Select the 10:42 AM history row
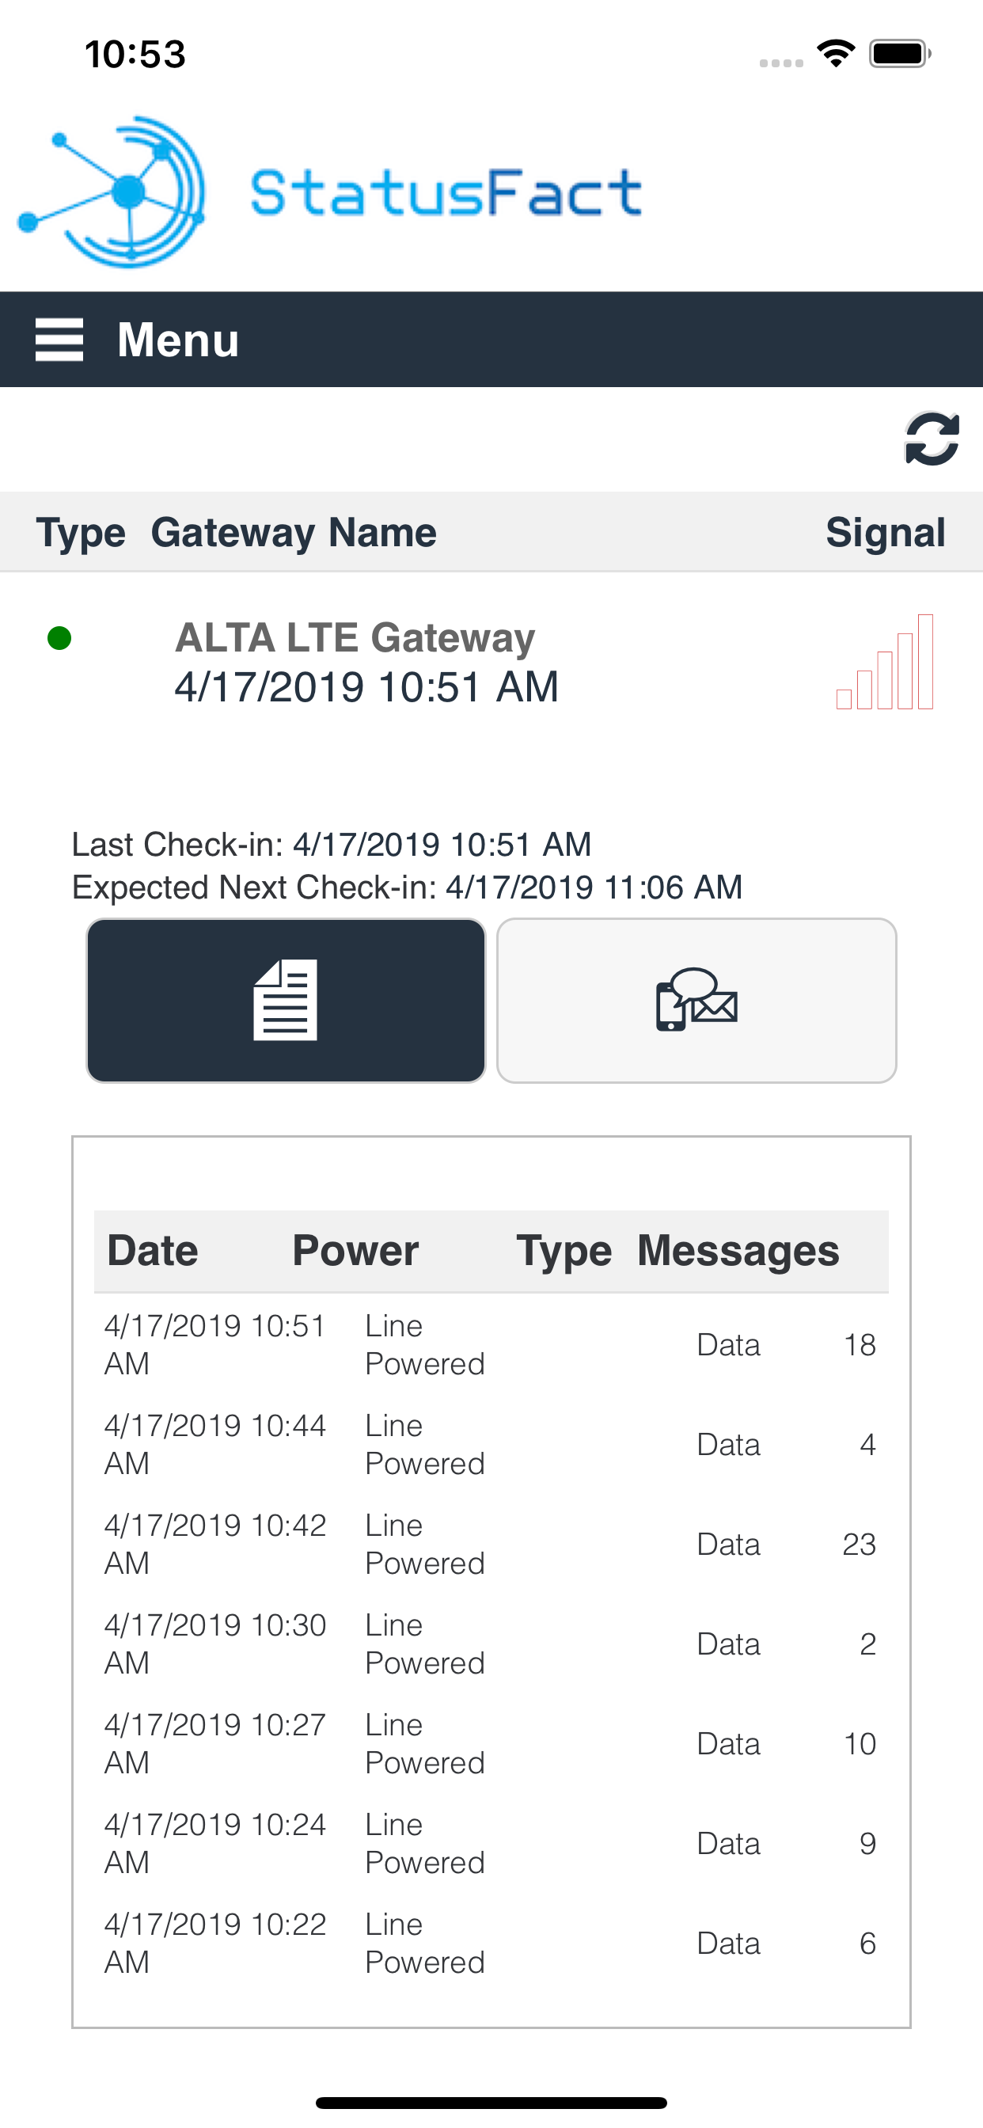Viewport: 983px width, 2128px height. click(491, 1544)
